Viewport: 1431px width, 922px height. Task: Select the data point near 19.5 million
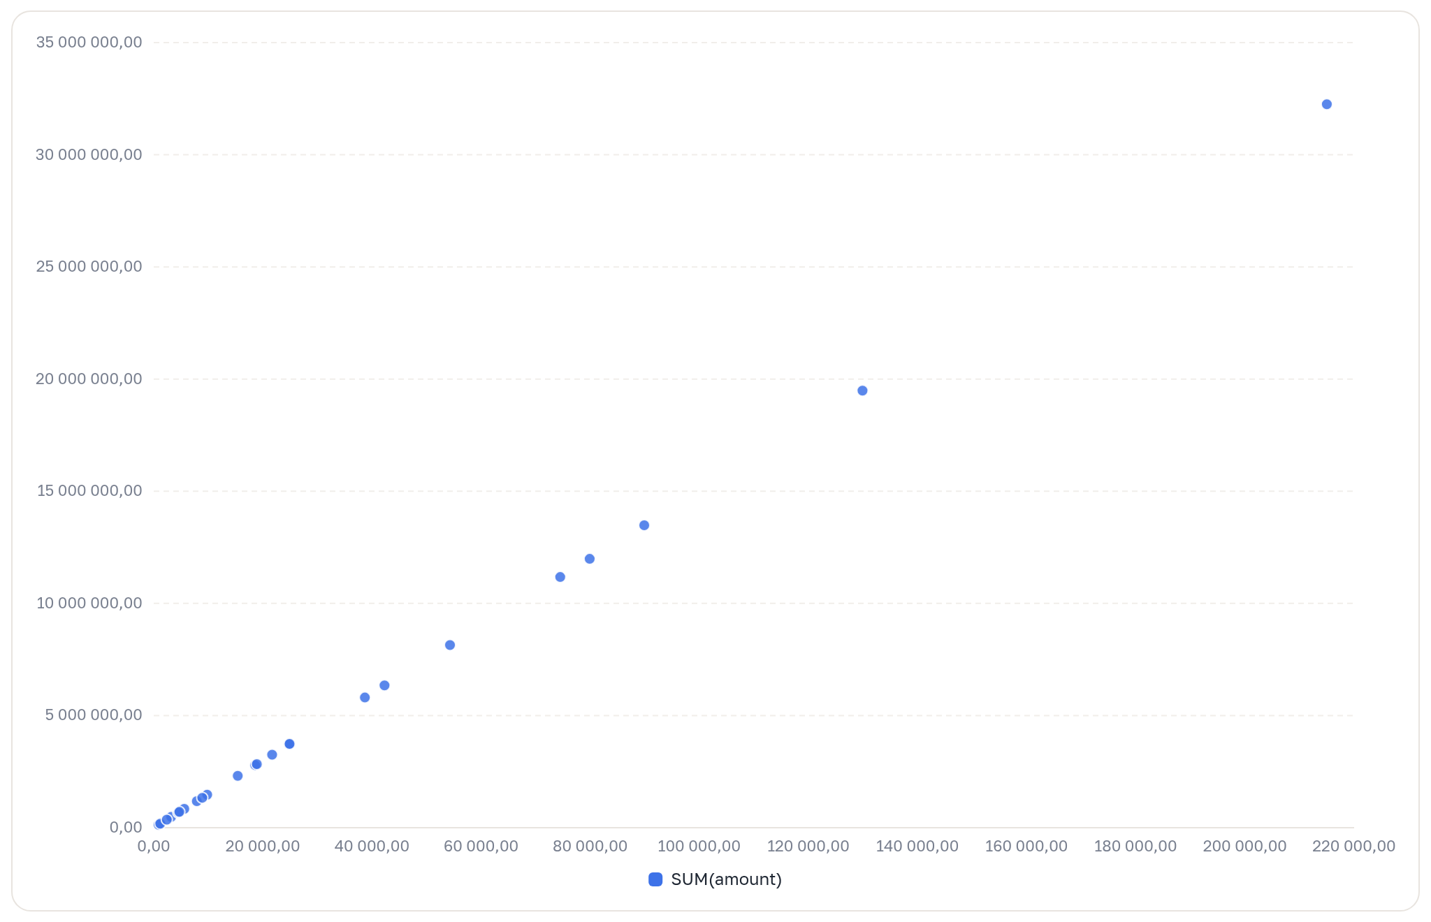click(862, 390)
